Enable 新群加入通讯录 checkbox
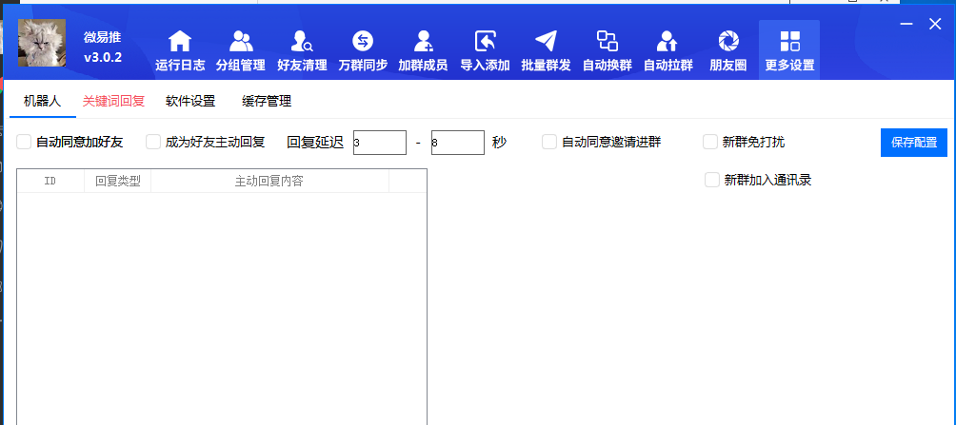Image resolution: width=956 pixels, height=425 pixels. coord(712,180)
